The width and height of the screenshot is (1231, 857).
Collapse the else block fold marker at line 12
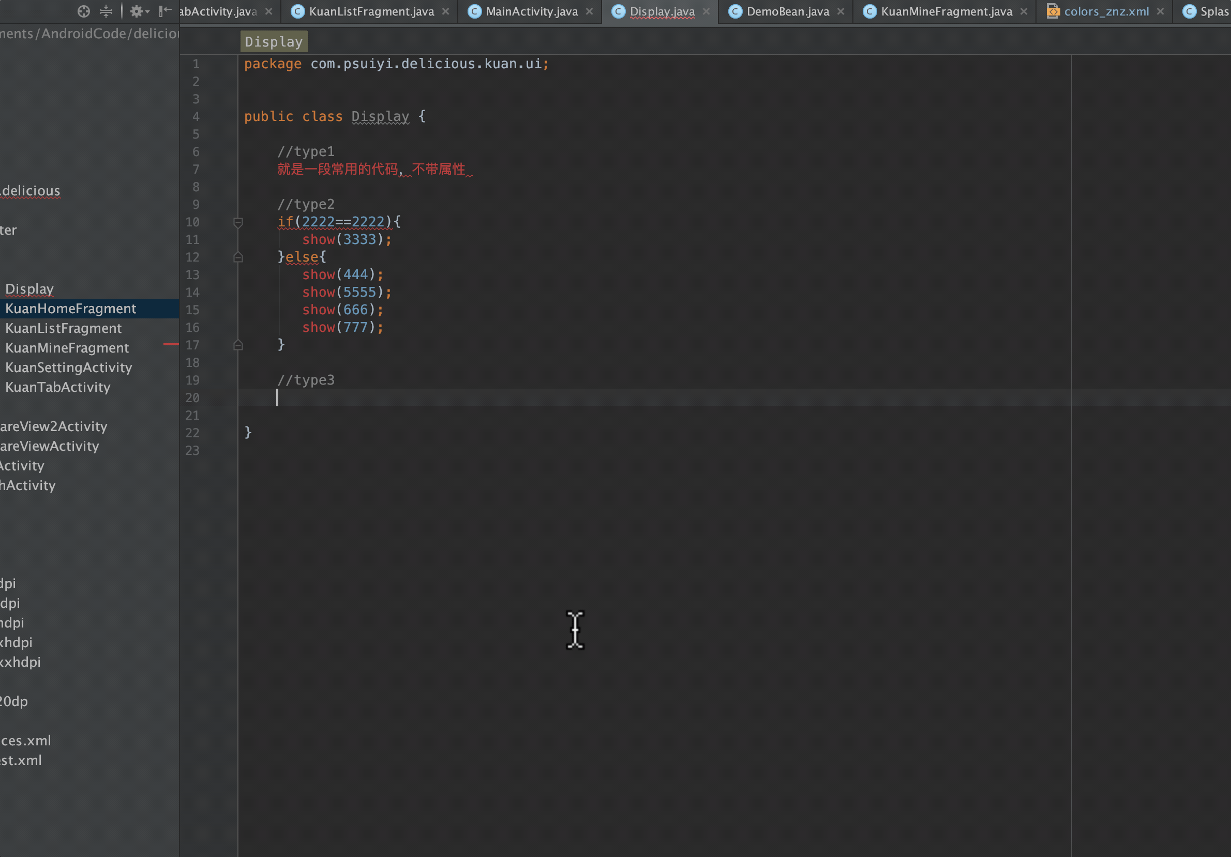click(x=238, y=257)
